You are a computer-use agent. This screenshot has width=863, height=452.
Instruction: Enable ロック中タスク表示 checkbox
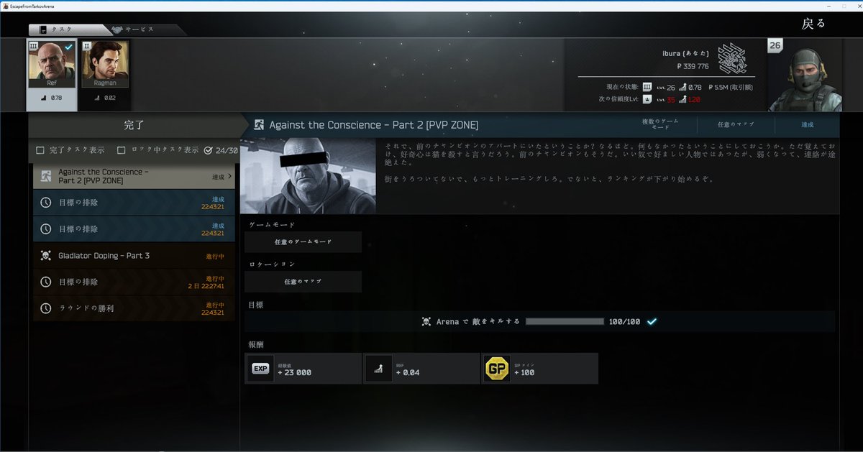(x=121, y=150)
